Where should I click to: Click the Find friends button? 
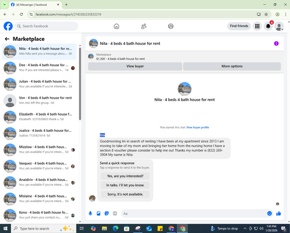(239, 26)
